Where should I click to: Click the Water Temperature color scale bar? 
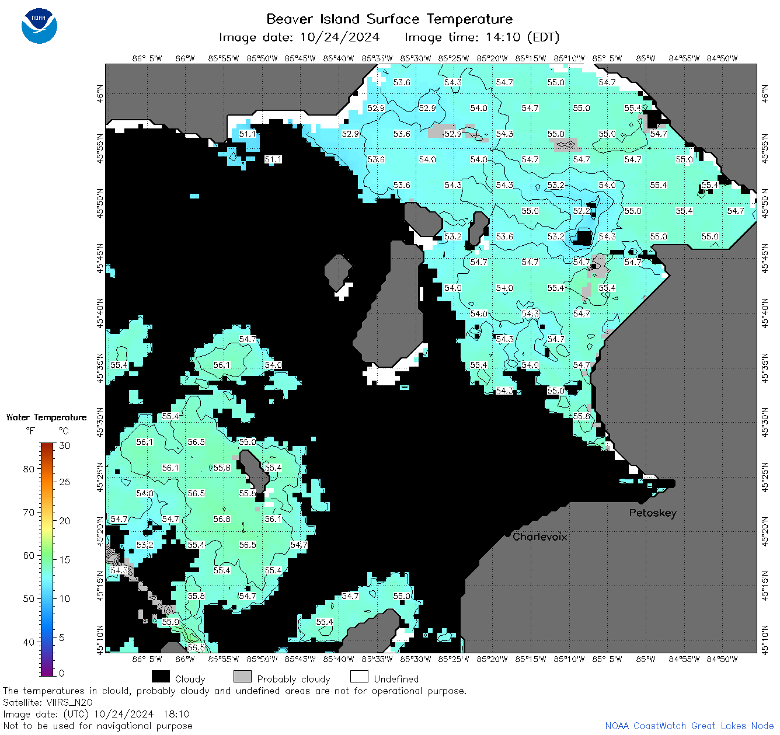47,558
